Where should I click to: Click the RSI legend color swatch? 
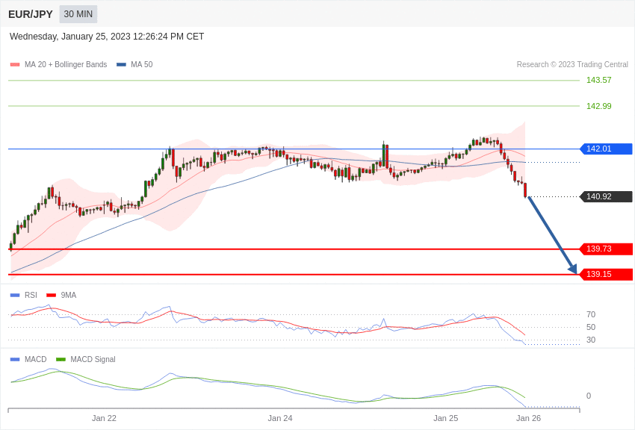tap(15, 296)
